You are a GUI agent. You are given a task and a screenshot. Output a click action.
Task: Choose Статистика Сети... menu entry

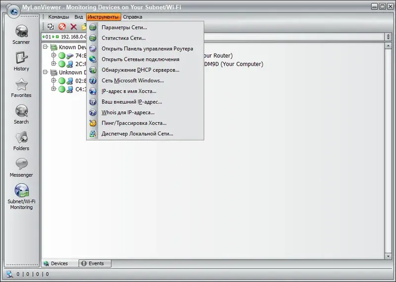click(x=145, y=38)
